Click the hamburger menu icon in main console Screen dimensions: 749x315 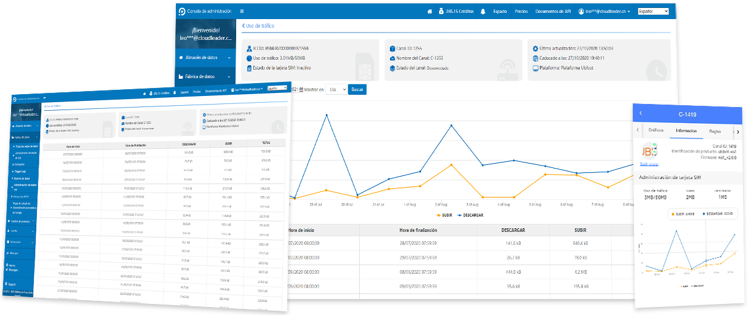pos(242,11)
